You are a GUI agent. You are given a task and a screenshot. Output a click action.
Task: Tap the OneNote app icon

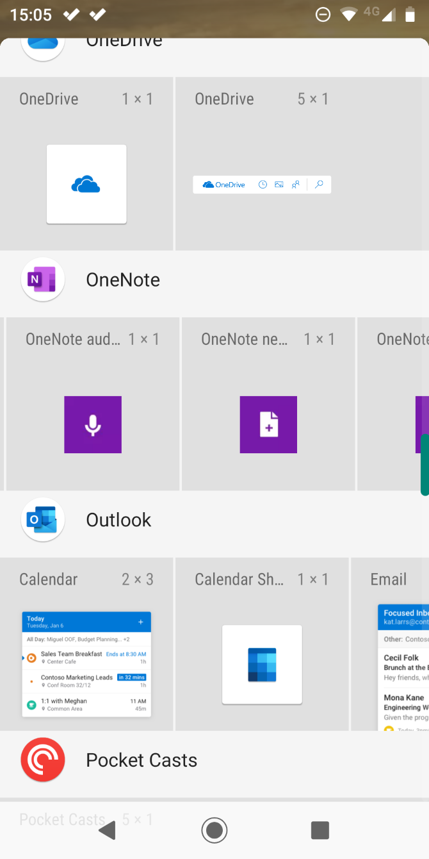point(43,279)
